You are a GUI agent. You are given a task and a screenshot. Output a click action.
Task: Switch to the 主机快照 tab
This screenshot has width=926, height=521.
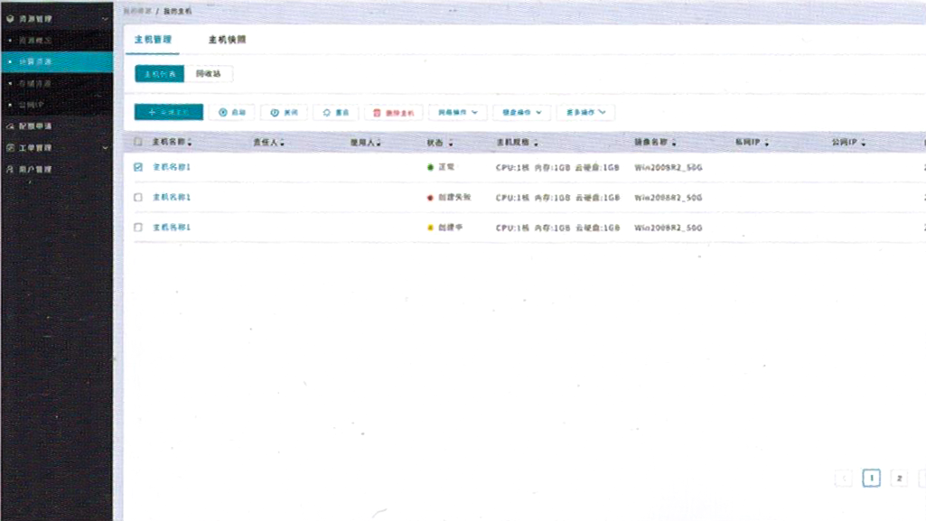(227, 40)
